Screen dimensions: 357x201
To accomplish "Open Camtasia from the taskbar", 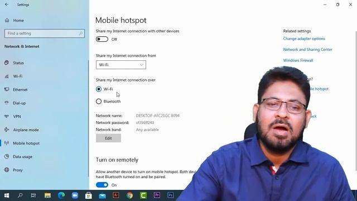I will click(x=143, y=195).
